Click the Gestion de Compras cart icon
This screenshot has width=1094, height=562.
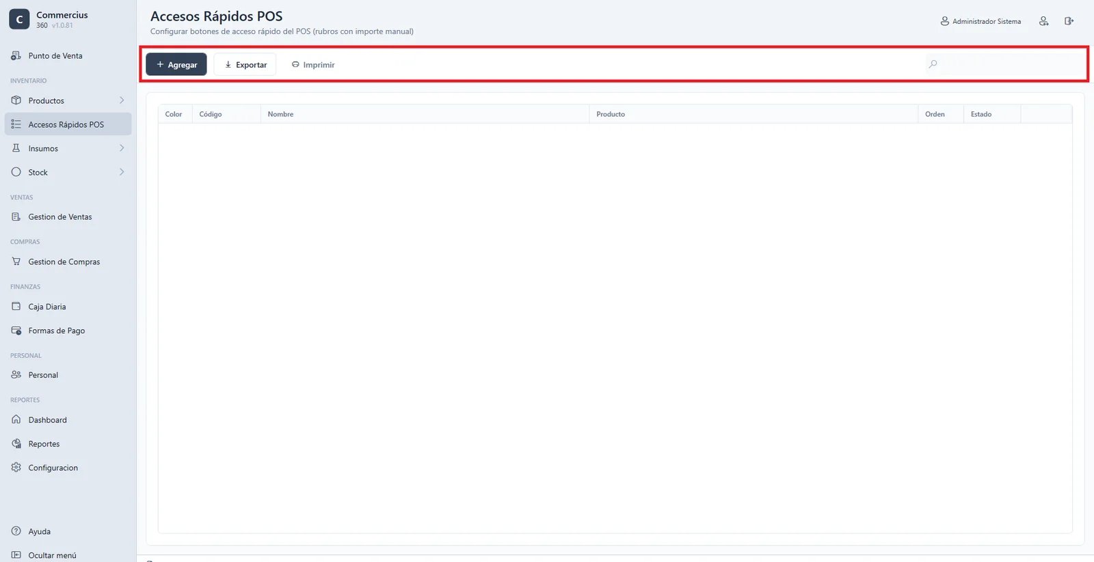(x=16, y=262)
